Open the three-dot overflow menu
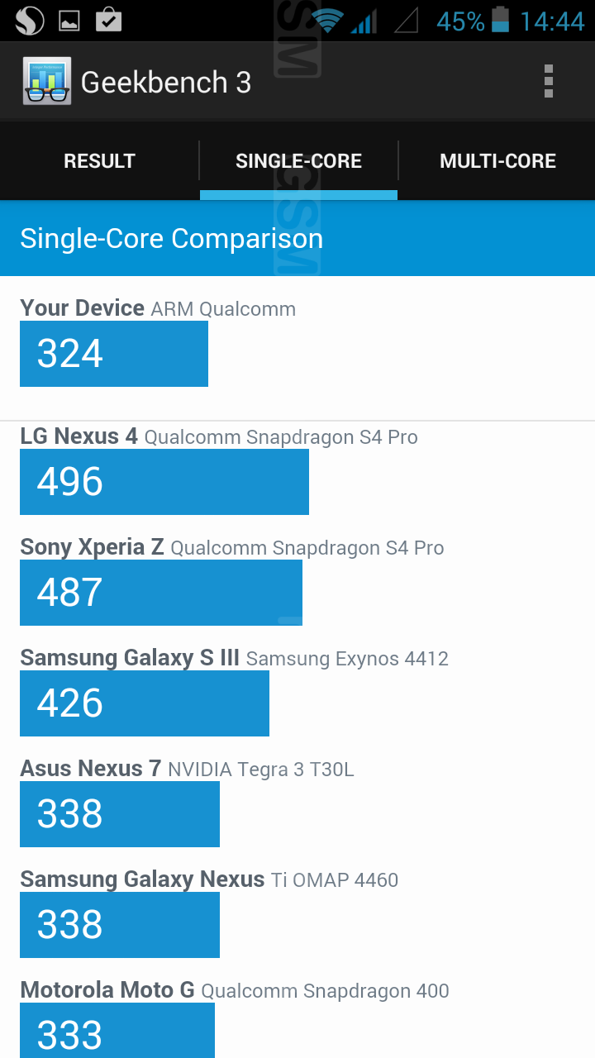This screenshot has width=595, height=1058. coord(548,82)
